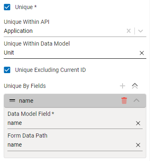Collapse the name field panel
The width and height of the screenshot is (150, 161).
coord(136,101)
